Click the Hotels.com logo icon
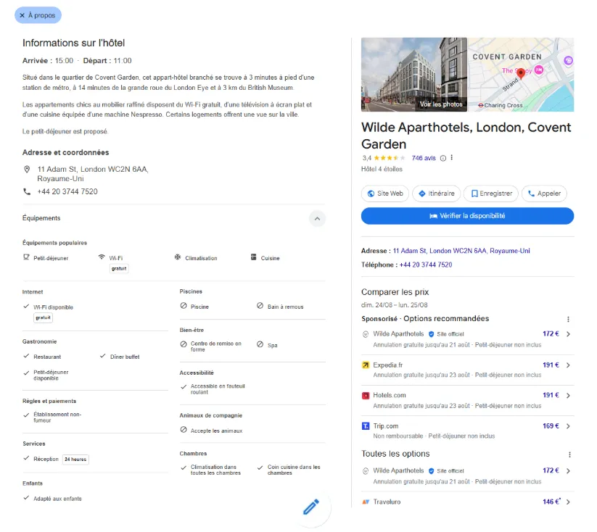Viewport: 597px width, 532px height. pyautogui.click(x=365, y=396)
